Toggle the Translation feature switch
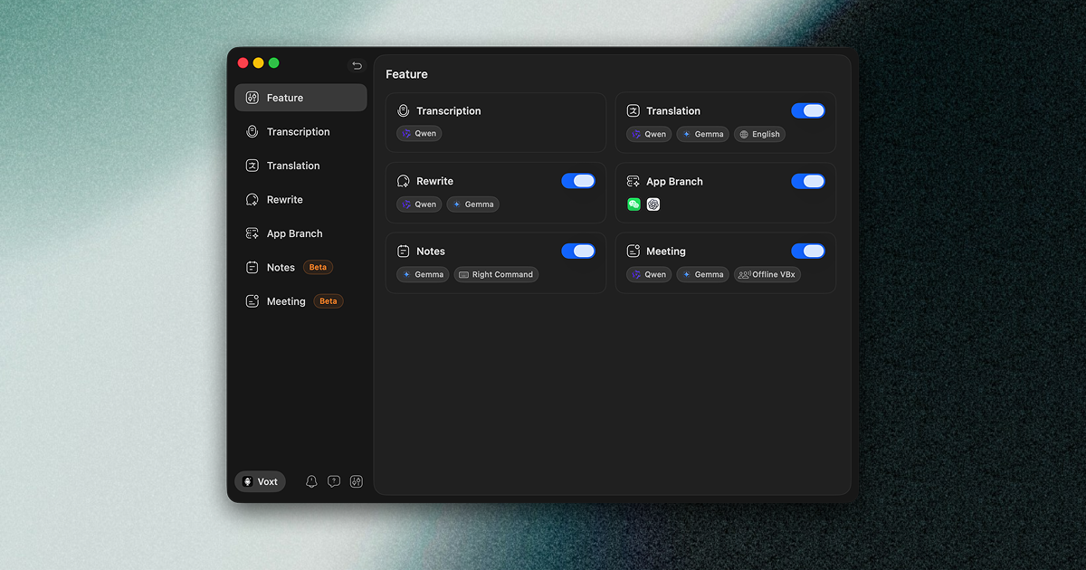This screenshot has height=570, width=1086. [x=808, y=110]
